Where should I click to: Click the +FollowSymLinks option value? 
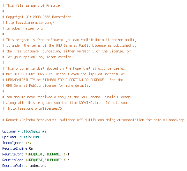[x=32, y=131]
